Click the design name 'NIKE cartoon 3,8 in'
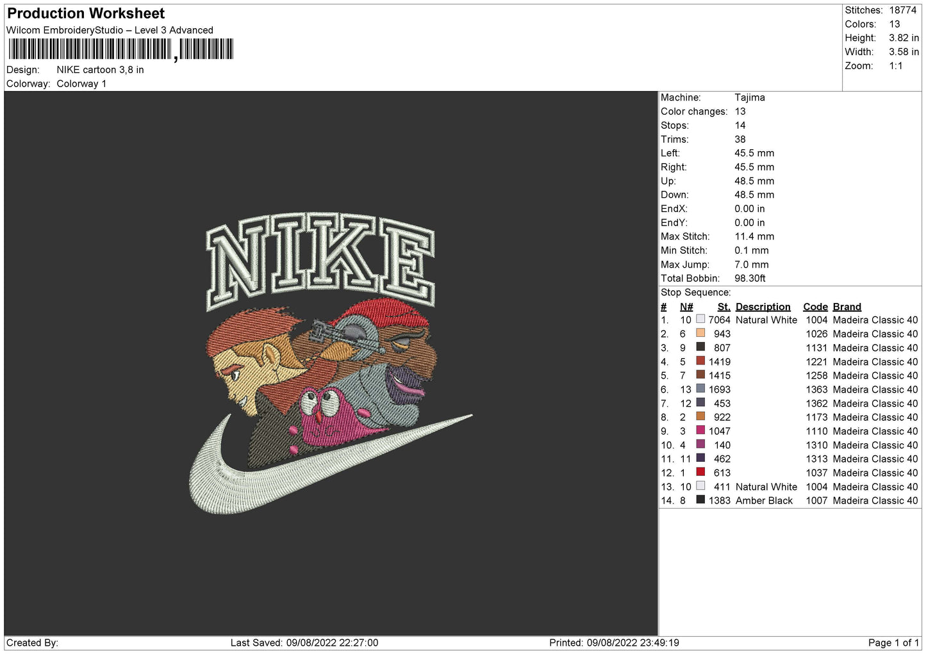Screen dimensions: 926x654 [100, 70]
